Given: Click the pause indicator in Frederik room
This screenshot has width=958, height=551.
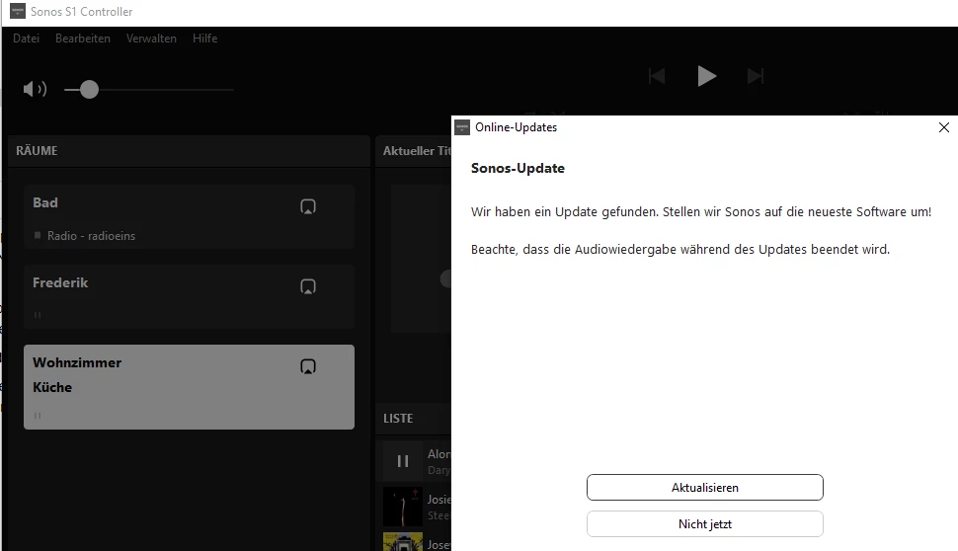Looking at the screenshot, I should point(38,315).
